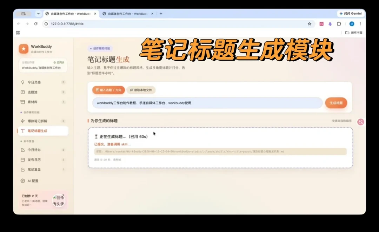Click the topic input field with workbuddy text
The image size is (379, 232).
pos(207,103)
